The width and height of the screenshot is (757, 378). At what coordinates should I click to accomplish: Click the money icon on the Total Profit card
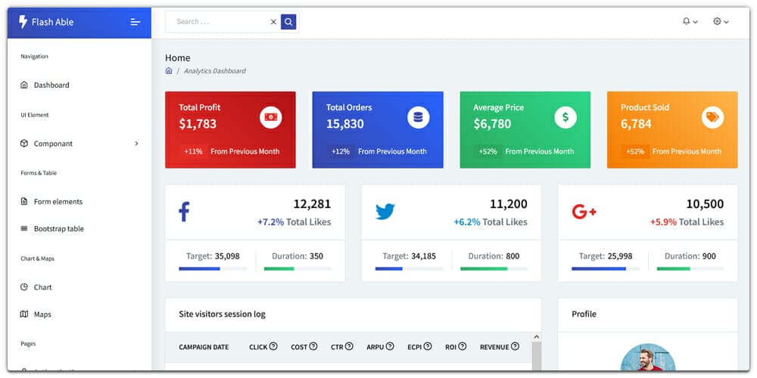271,117
